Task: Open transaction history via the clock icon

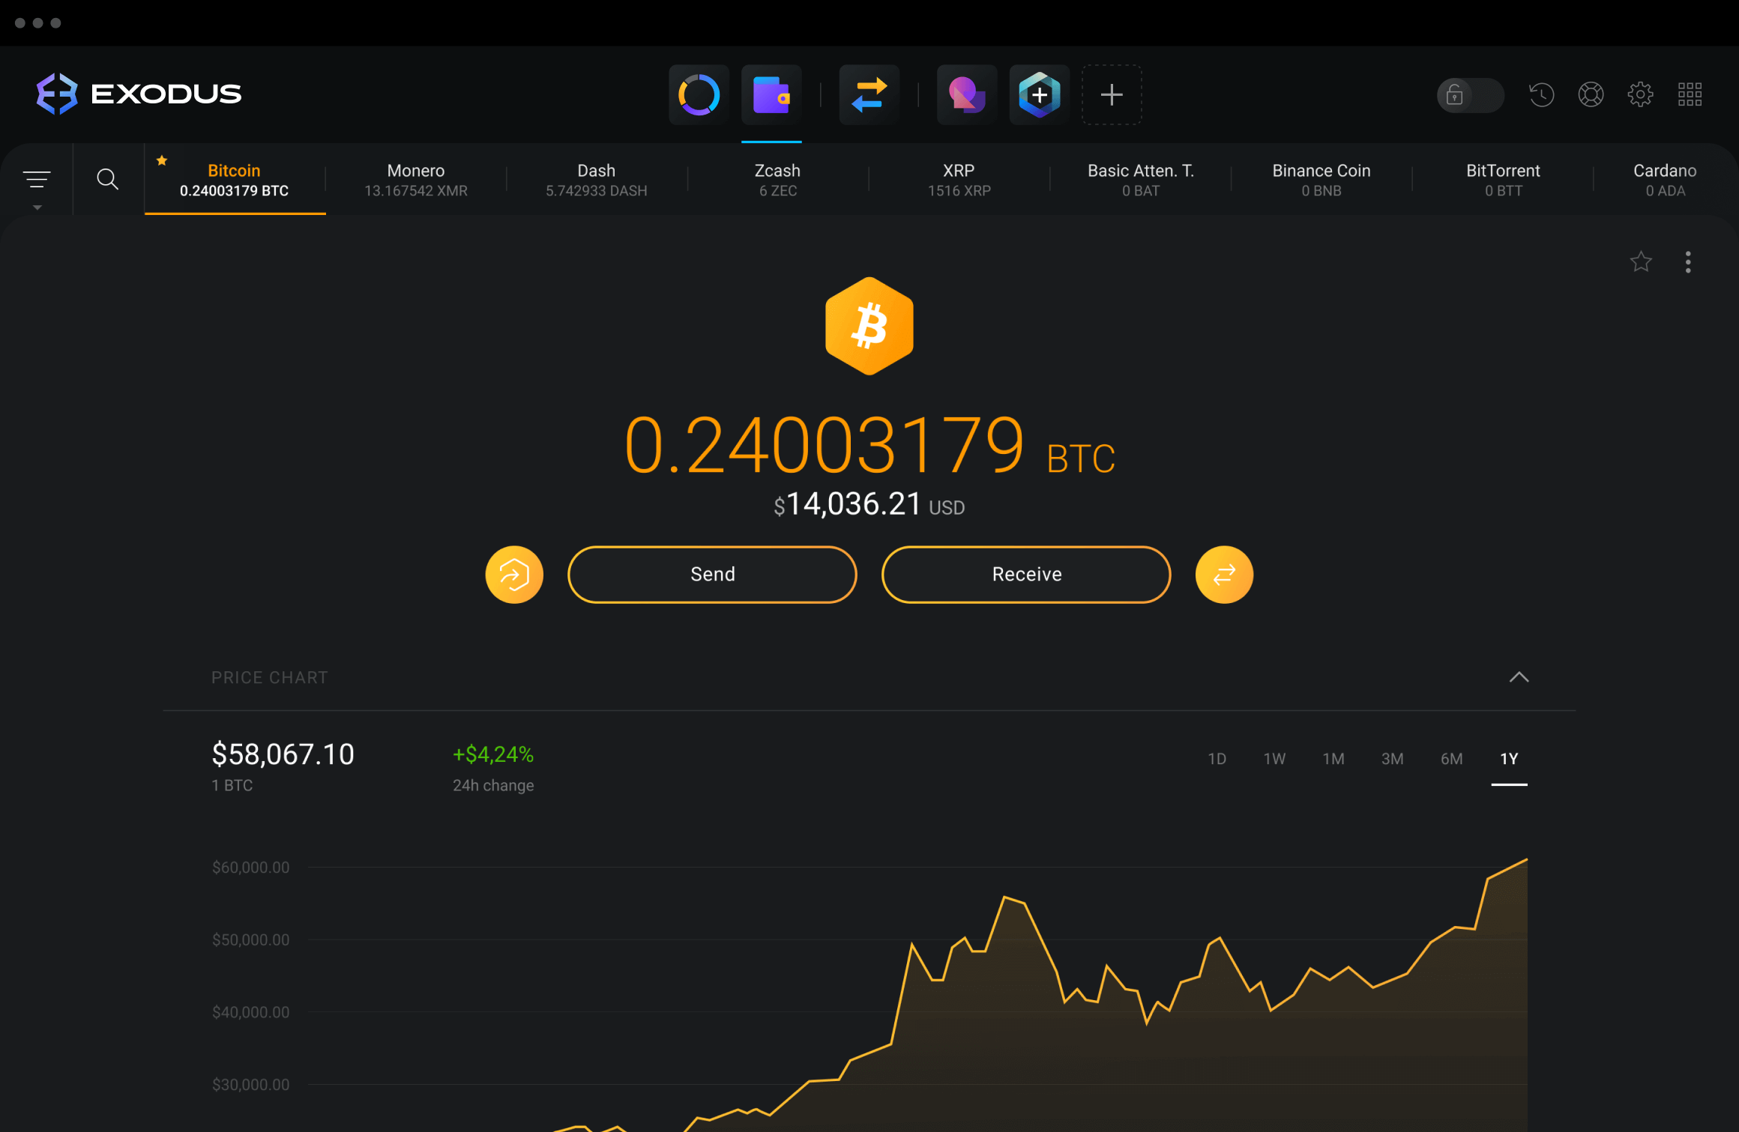Action: coord(1541,94)
